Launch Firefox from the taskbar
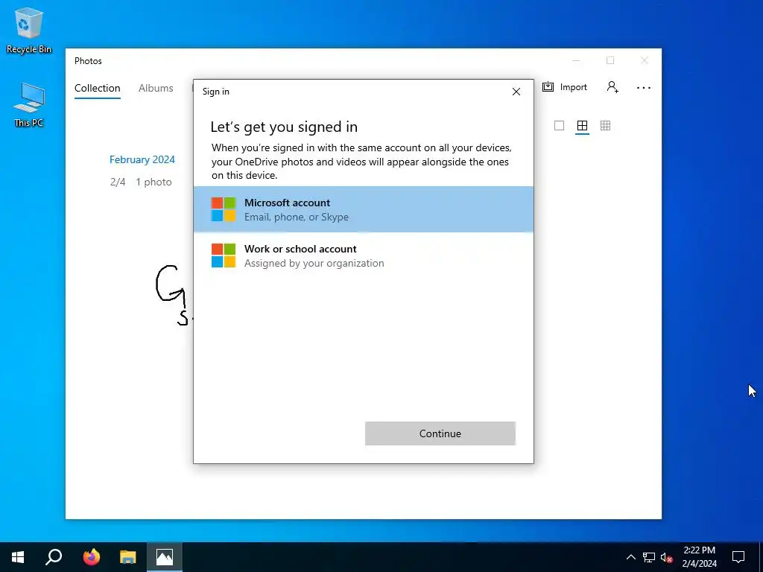Image resolution: width=763 pixels, height=572 pixels. click(91, 557)
